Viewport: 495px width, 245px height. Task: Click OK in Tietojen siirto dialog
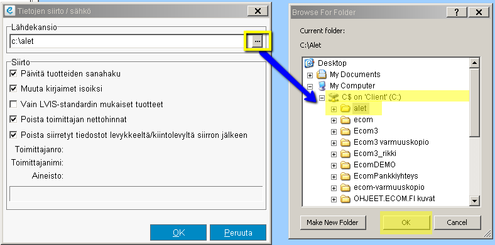tap(178, 232)
